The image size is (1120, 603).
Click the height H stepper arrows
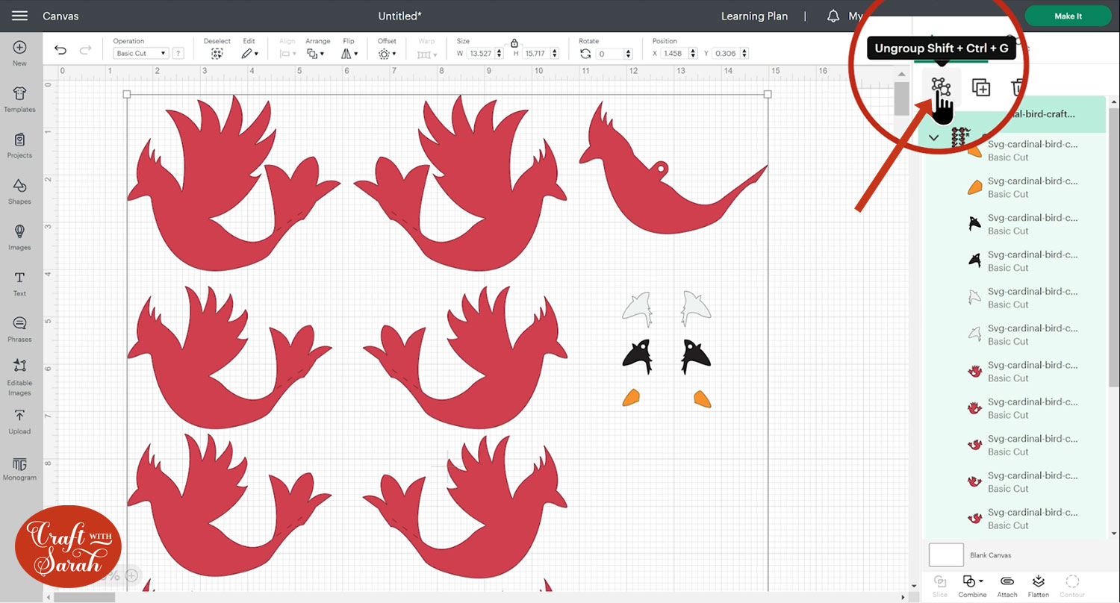coord(556,54)
